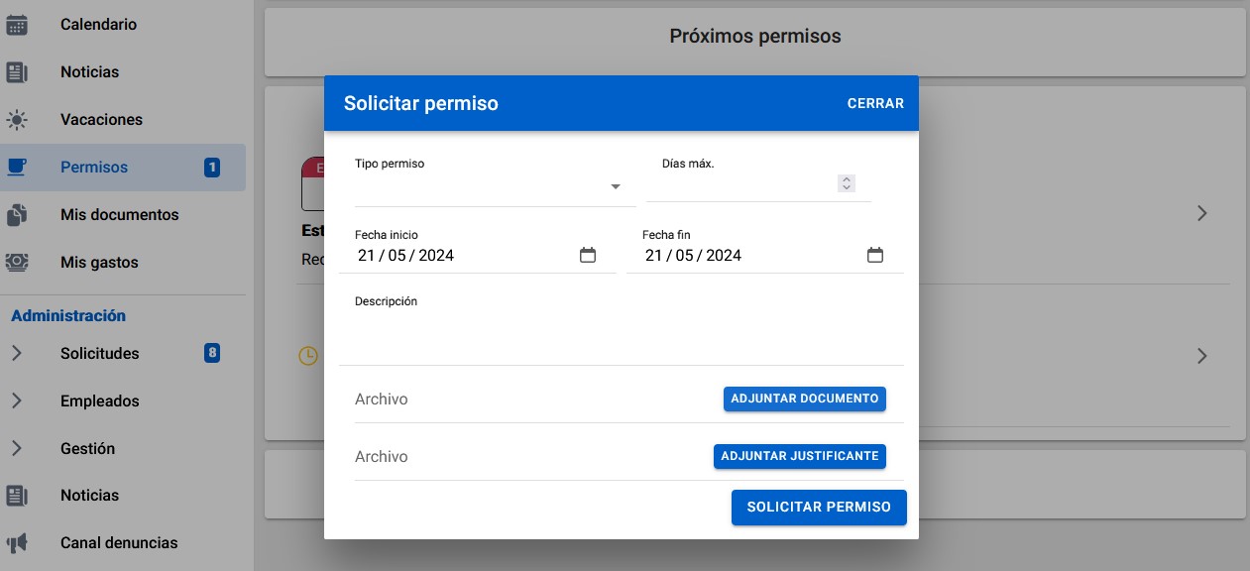Expand the Gestión section chevron
Screen dimensions: 1250x571
(x=17, y=449)
